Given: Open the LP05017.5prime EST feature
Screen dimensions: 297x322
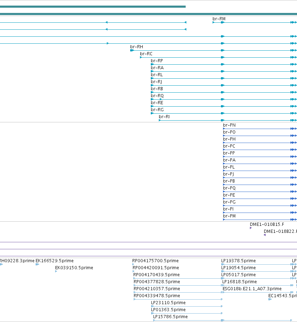Looking at the screenshot, I should pos(259,278).
